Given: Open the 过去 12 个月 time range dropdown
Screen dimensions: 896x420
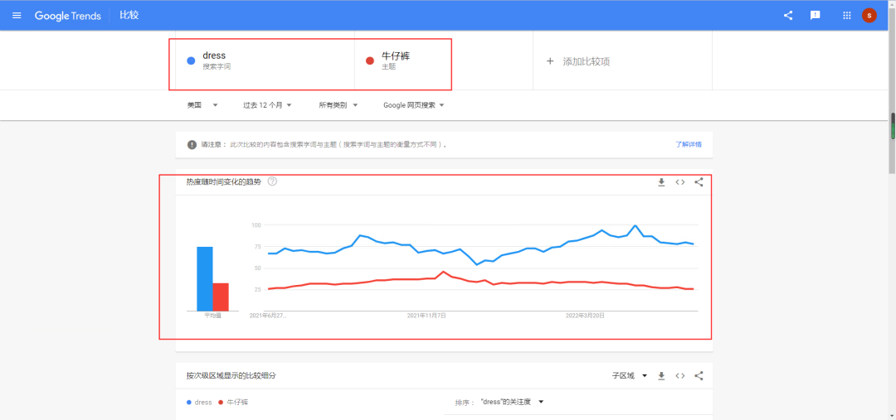Looking at the screenshot, I should pyautogui.click(x=268, y=105).
